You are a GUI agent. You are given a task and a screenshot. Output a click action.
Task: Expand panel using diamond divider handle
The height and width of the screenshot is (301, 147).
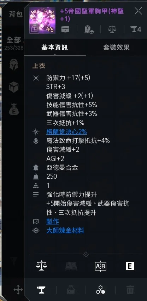(x=86, y=254)
